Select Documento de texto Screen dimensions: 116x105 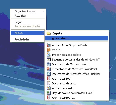pos(77,83)
